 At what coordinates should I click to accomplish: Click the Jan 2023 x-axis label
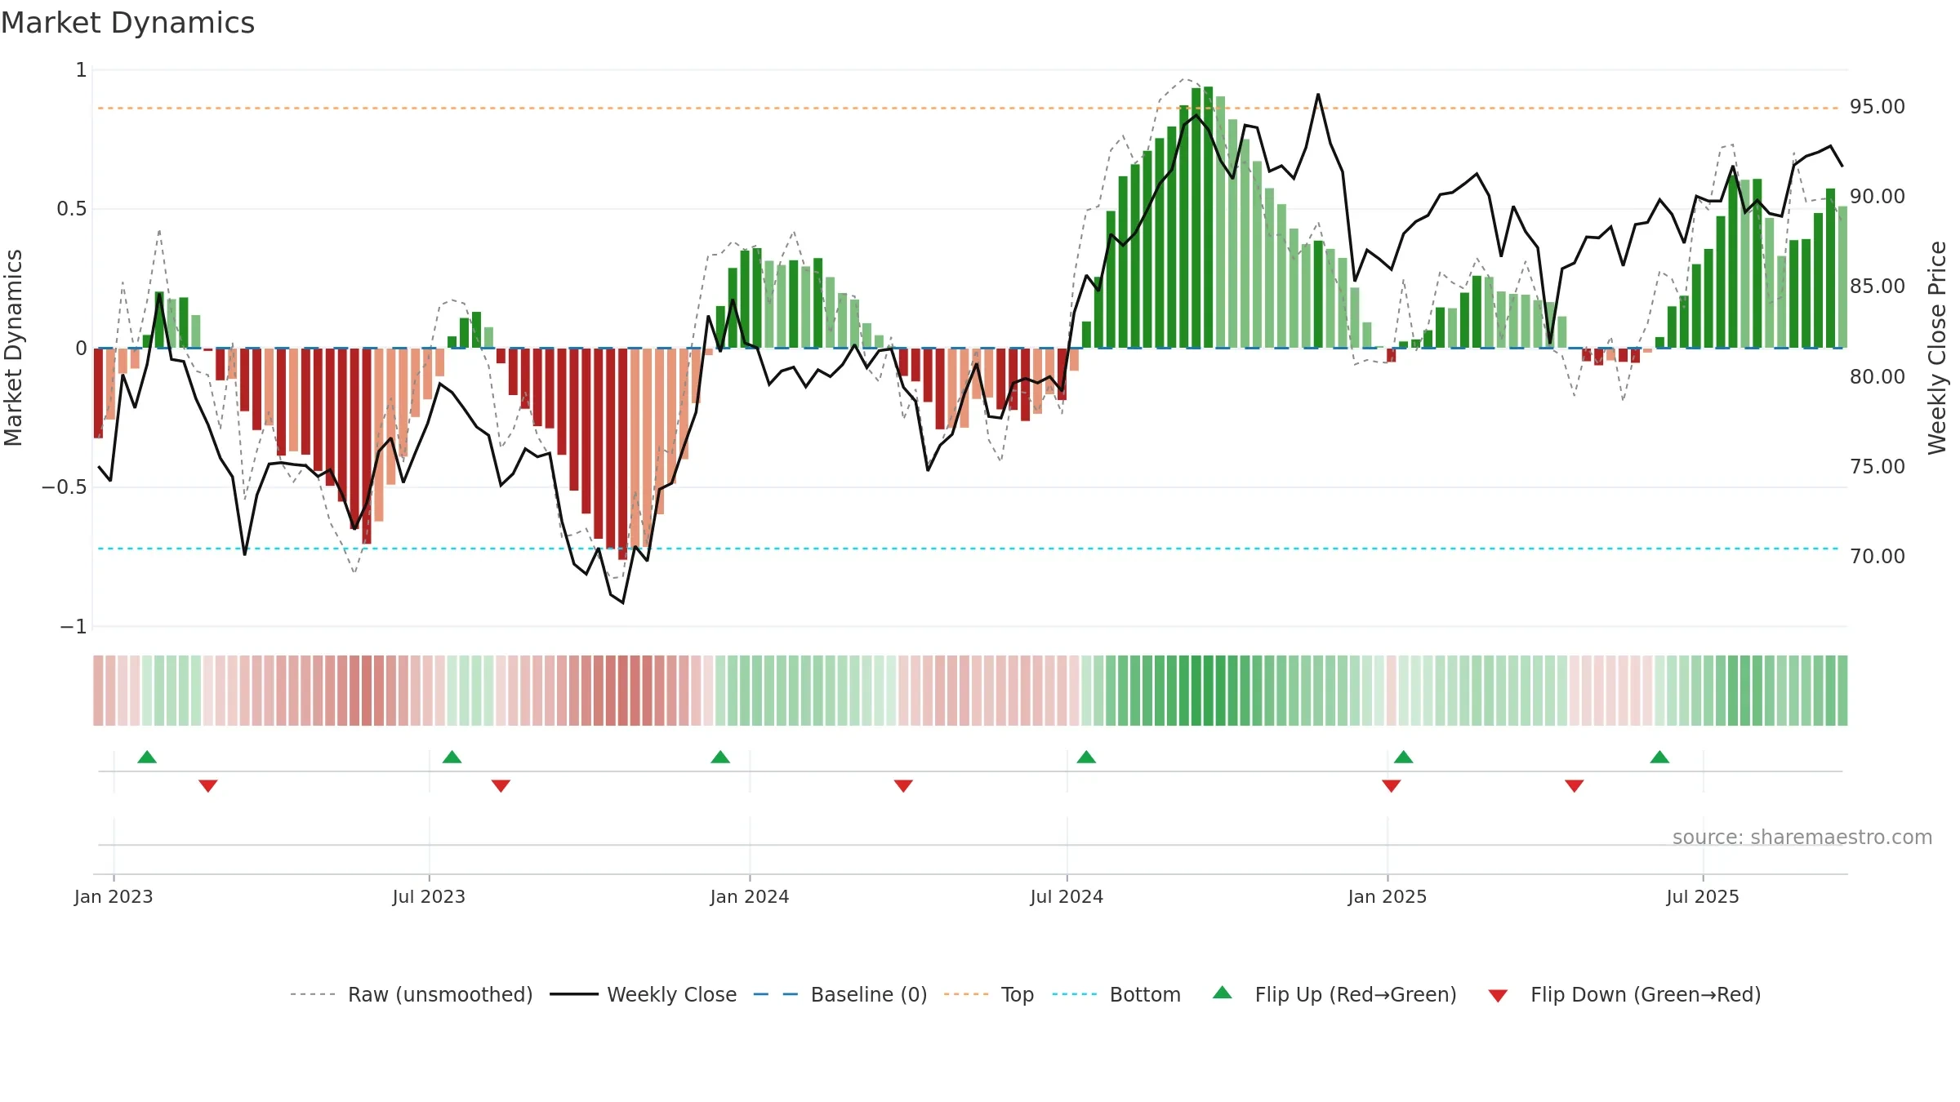click(114, 896)
